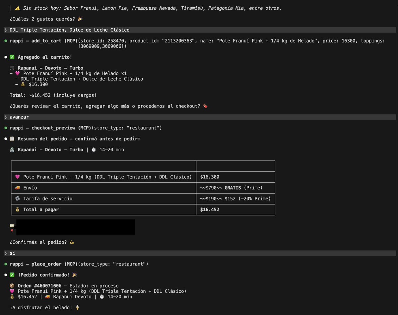Click the pink heart in the confirmed order summary
The width and height of the screenshot is (398, 315).
point(12,291)
